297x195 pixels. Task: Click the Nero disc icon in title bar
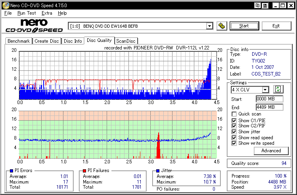coord(6,5)
